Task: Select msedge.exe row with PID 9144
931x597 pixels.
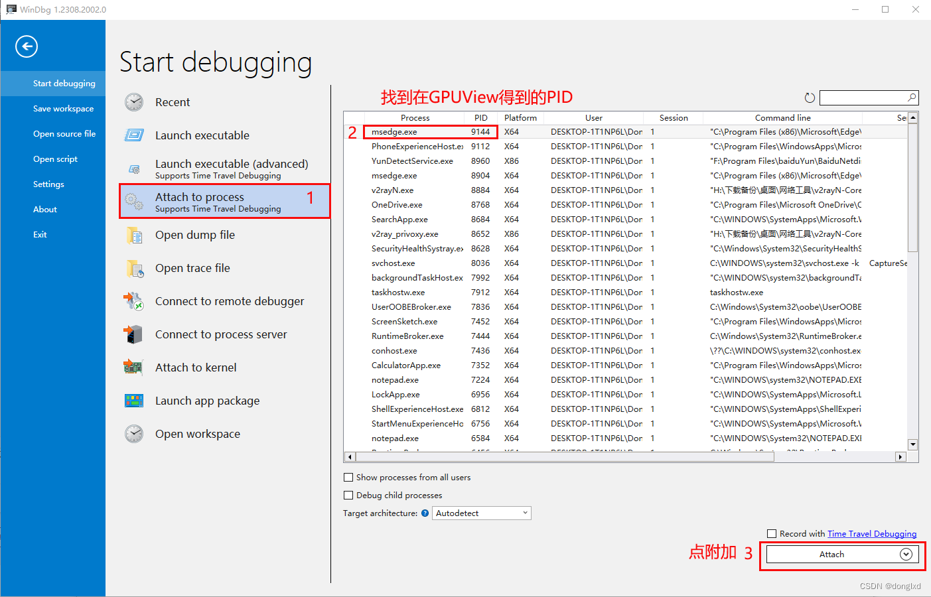Action: tap(626, 132)
